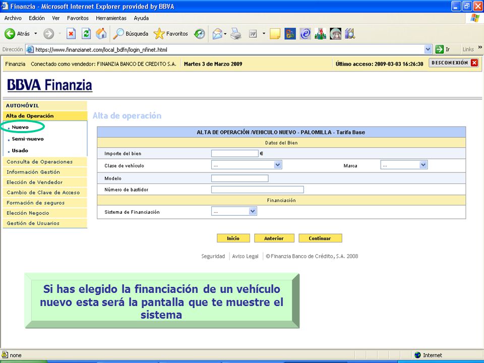Click the research books magnifier icon
The height and width of the screenshot is (363, 484).
point(350,34)
